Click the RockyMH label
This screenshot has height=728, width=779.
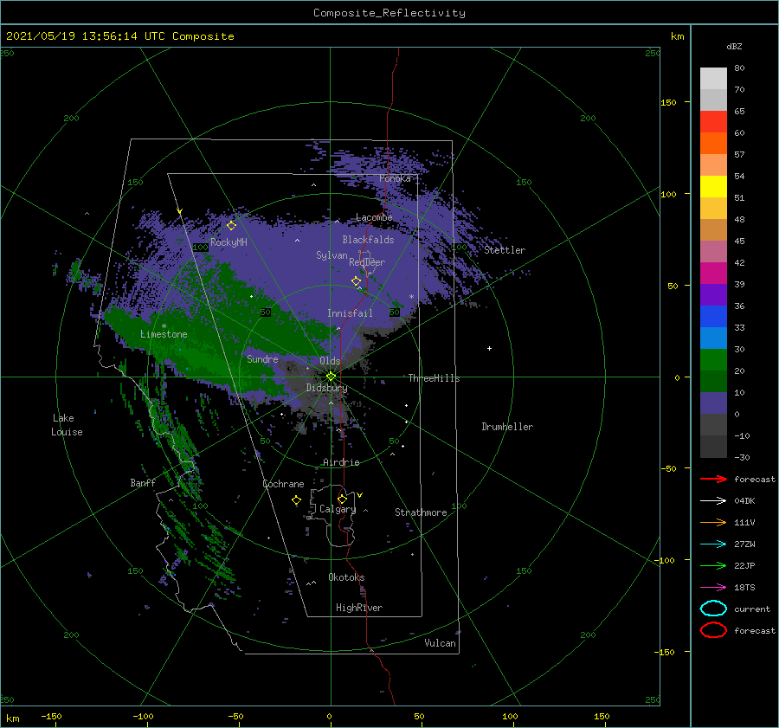(x=229, y=242)
